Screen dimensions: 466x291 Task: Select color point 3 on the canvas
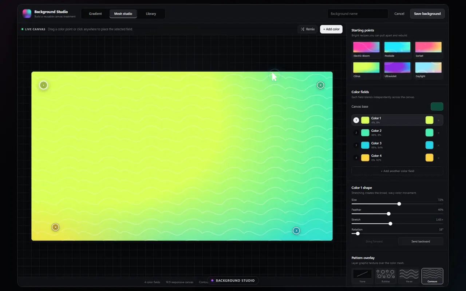(296, 231)
